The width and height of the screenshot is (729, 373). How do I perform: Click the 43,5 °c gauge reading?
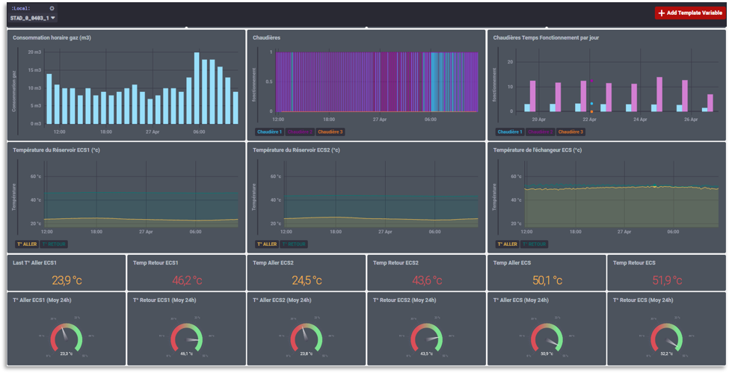427,354
